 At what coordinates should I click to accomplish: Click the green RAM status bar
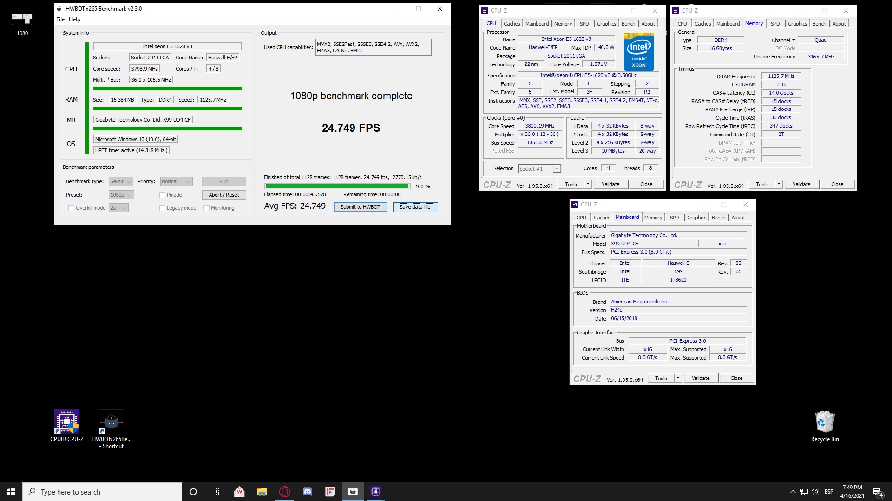tap(167, 109)
